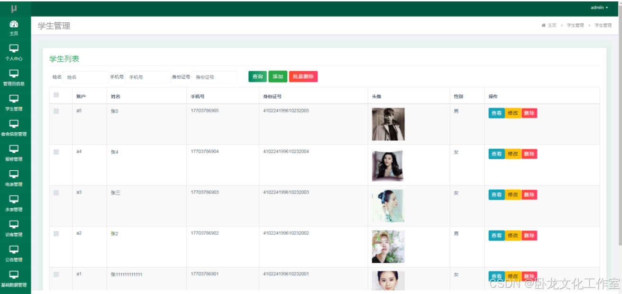Open avatar thumbnail of student 张2

pyautogui.click(x=388, y=247)
